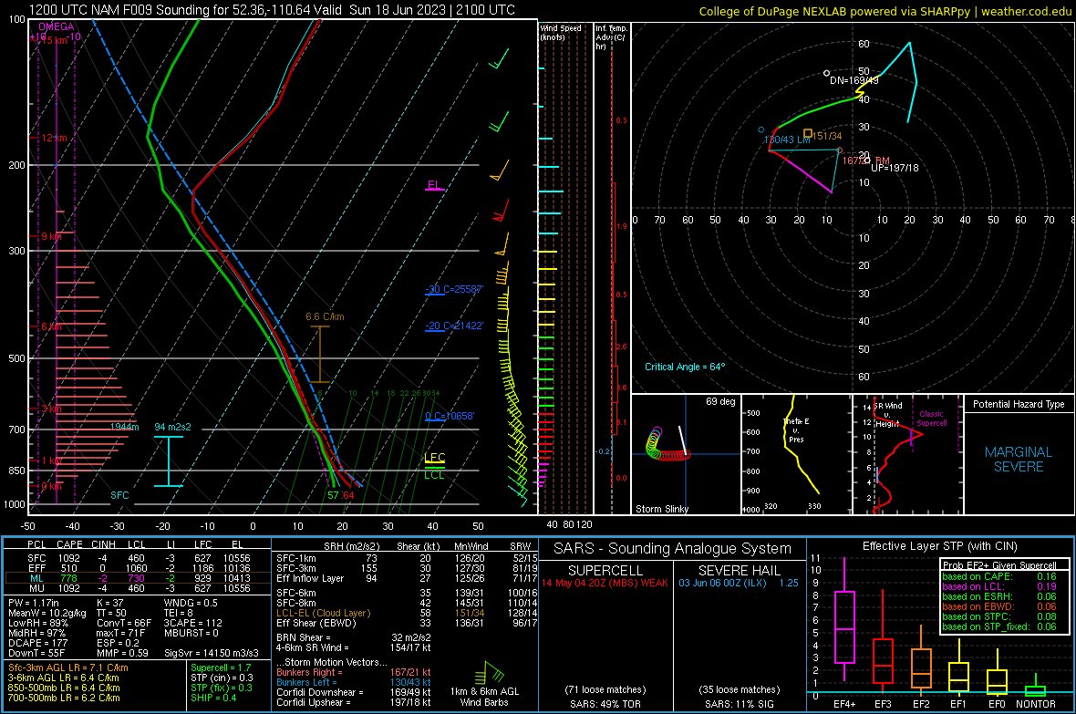Click the 94 m2s2 effective inflow bracket

169,460
